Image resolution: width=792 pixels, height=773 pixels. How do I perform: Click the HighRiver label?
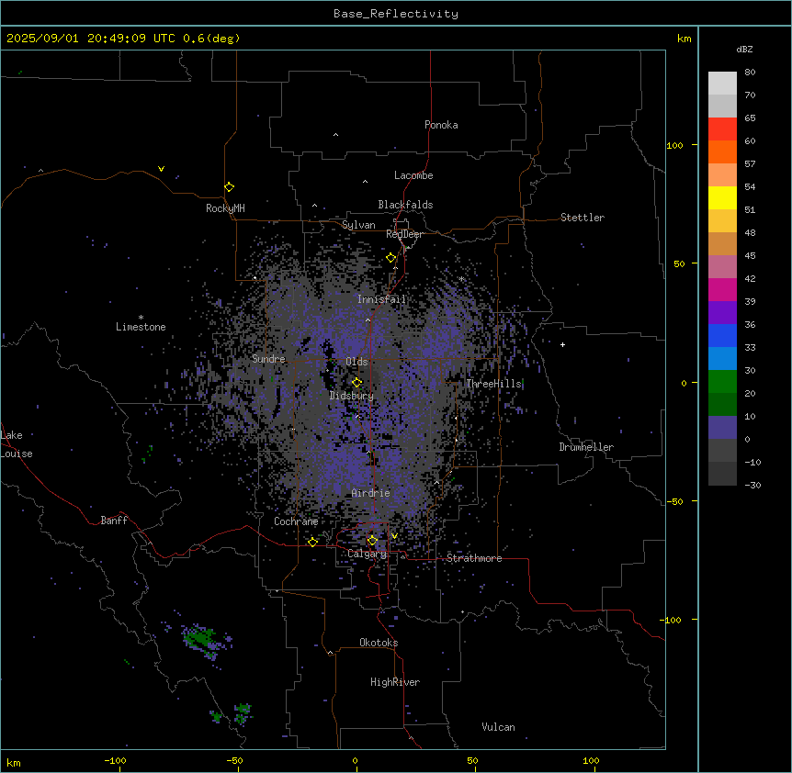395,682
